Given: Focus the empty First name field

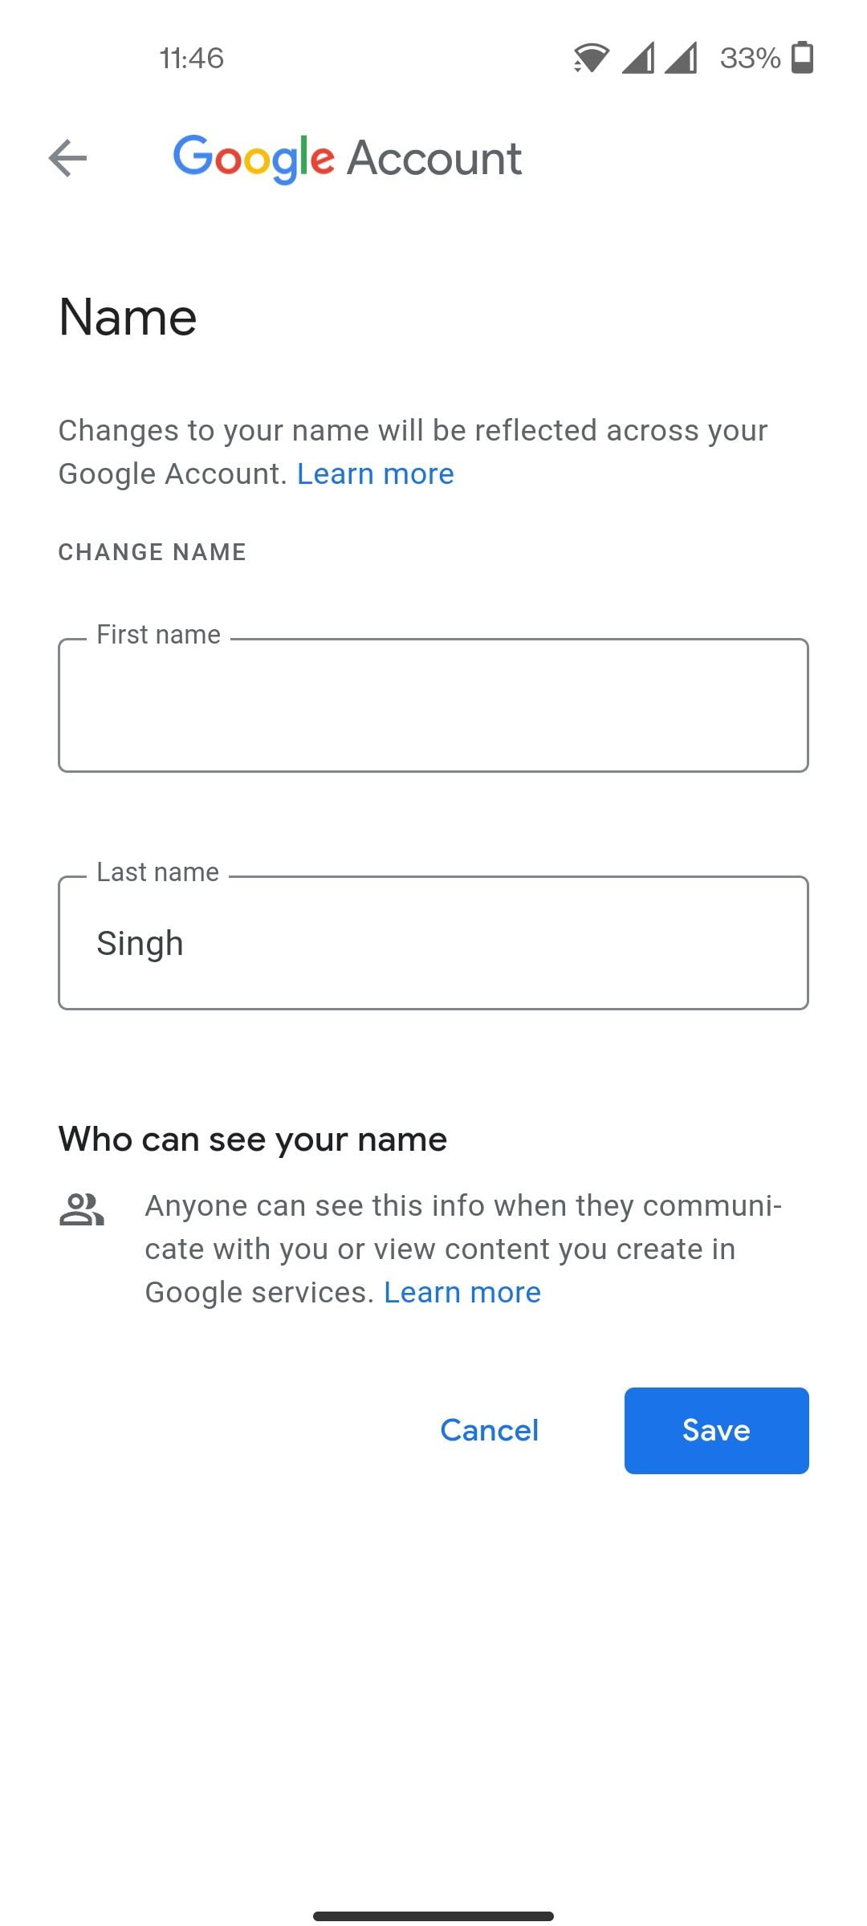Looking at the screenshot, I should pos(433,705).
